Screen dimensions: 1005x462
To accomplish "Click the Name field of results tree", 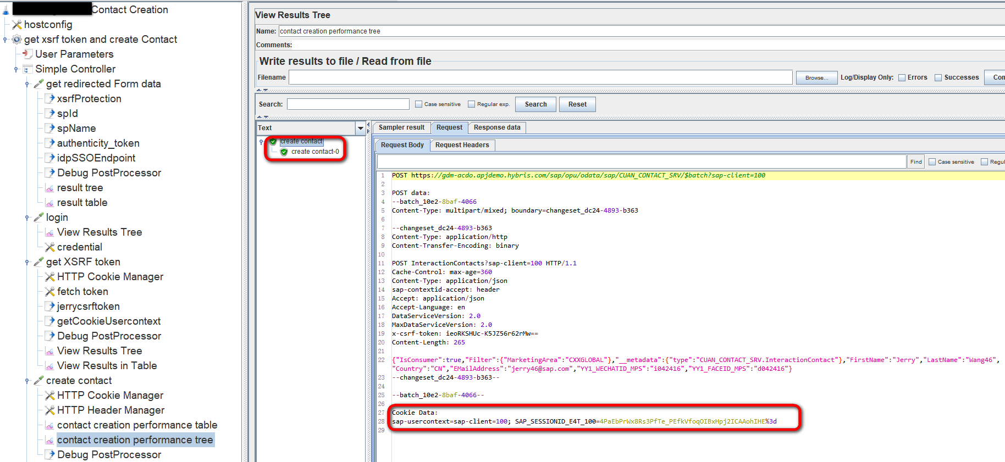I will point(642,31).
